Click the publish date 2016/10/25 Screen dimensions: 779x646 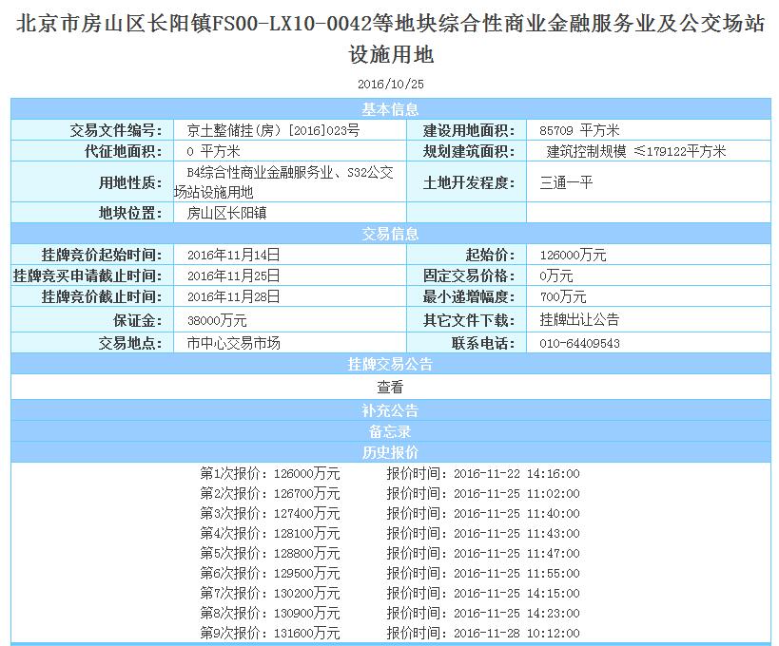coord(390,84)
